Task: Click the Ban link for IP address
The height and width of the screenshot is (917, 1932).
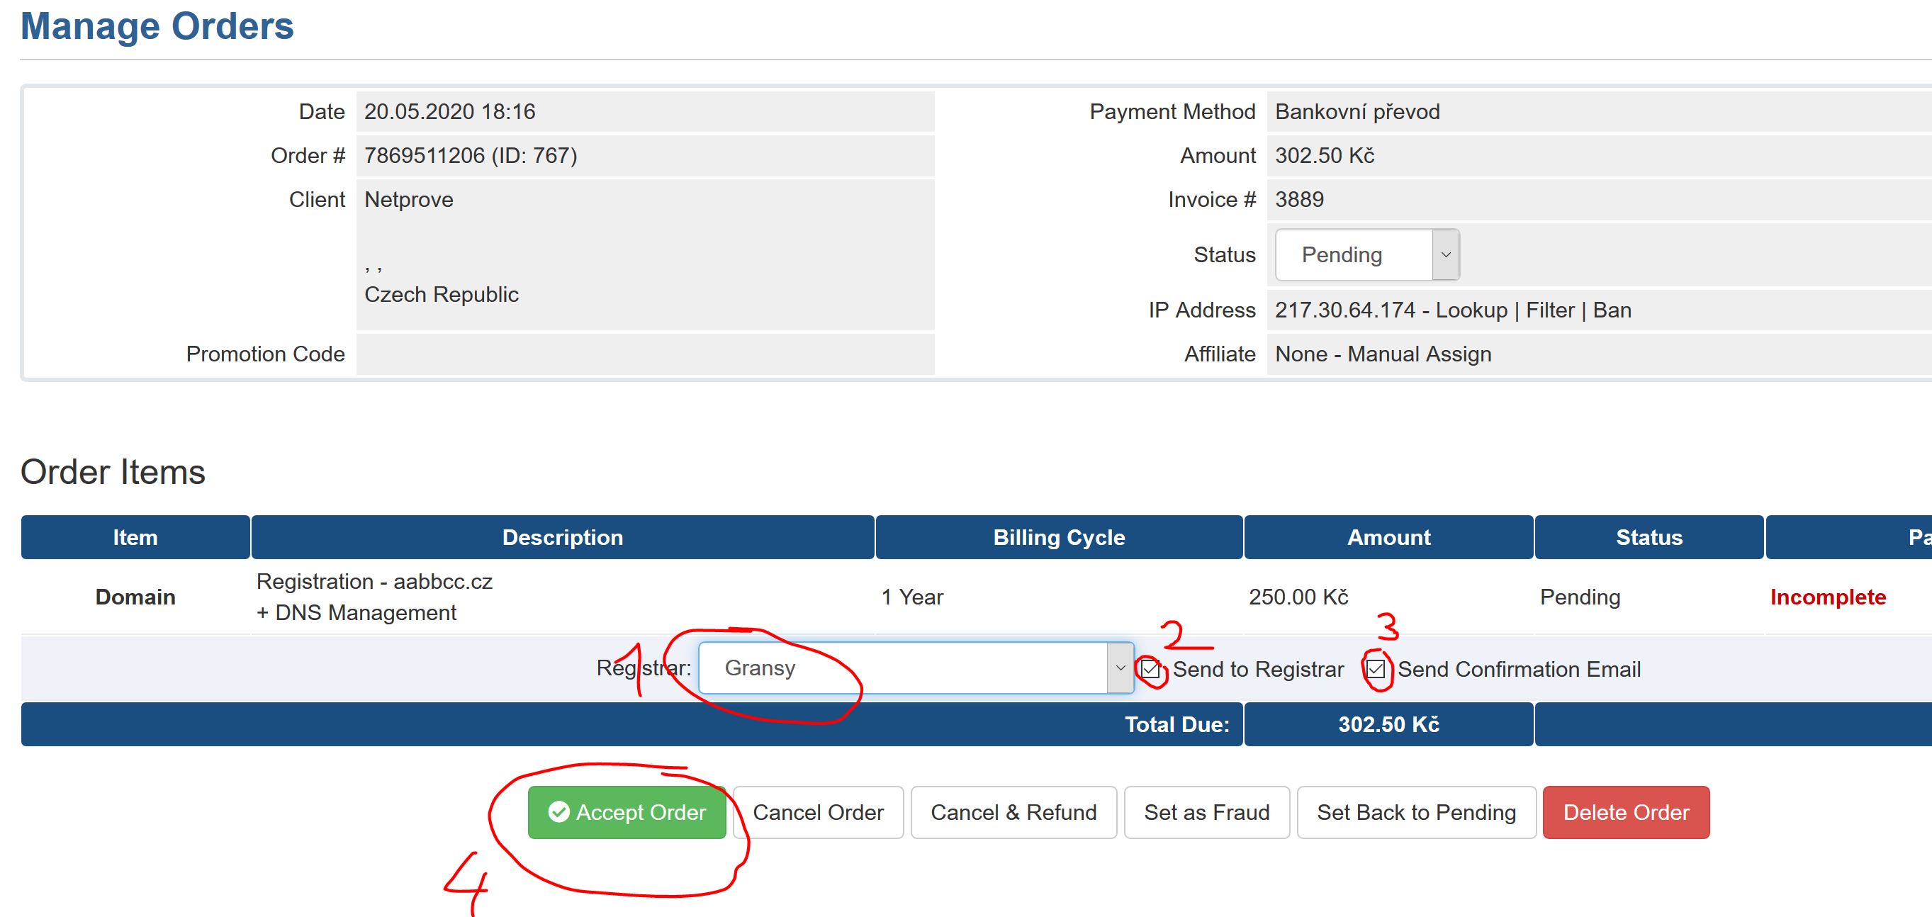Action: tap(1612, 310)
